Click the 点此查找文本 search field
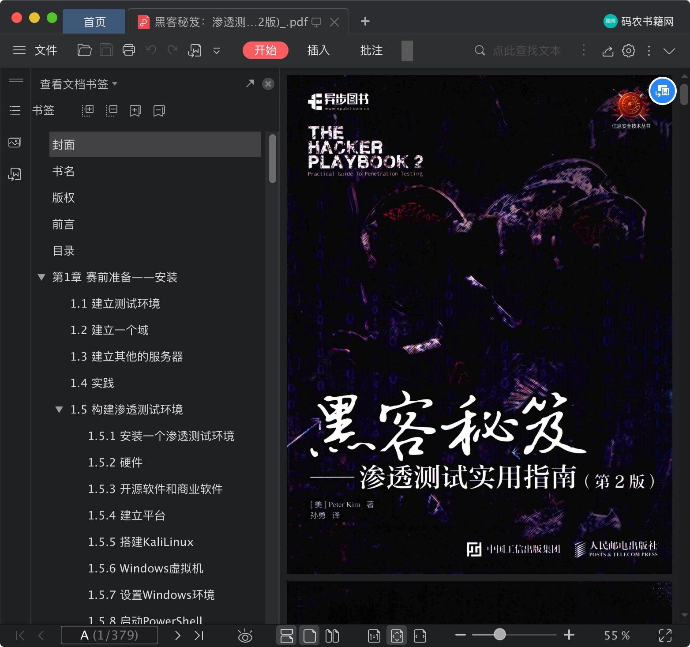The image size is (690, 647). point(526,51)
